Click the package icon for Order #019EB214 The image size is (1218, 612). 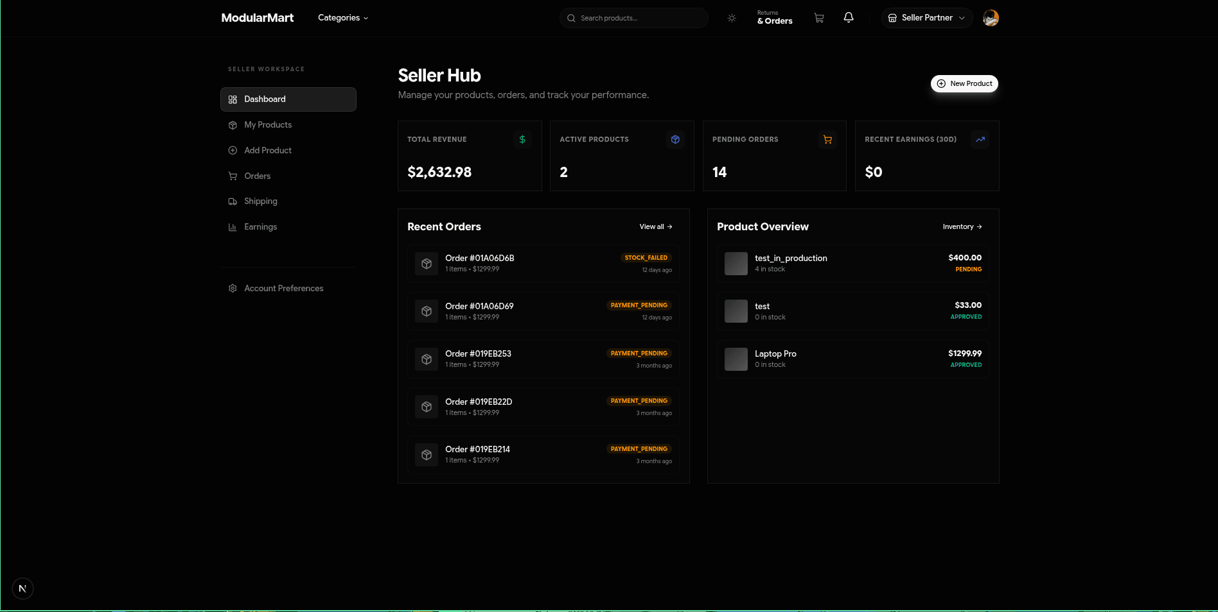click(x=427, y=455)
